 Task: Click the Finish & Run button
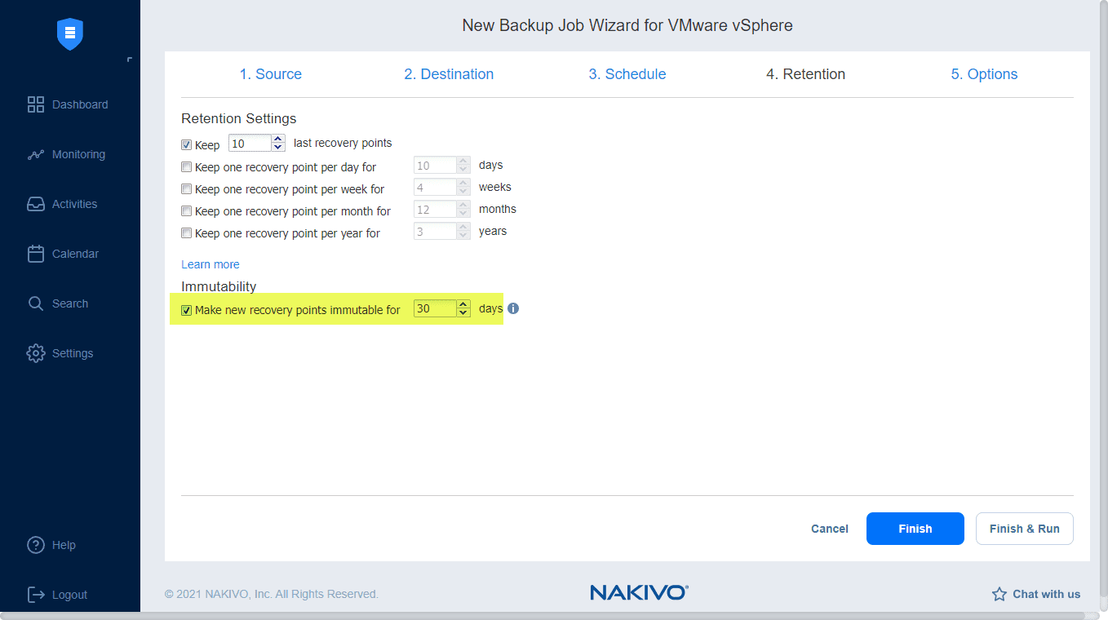(1024, 529)
